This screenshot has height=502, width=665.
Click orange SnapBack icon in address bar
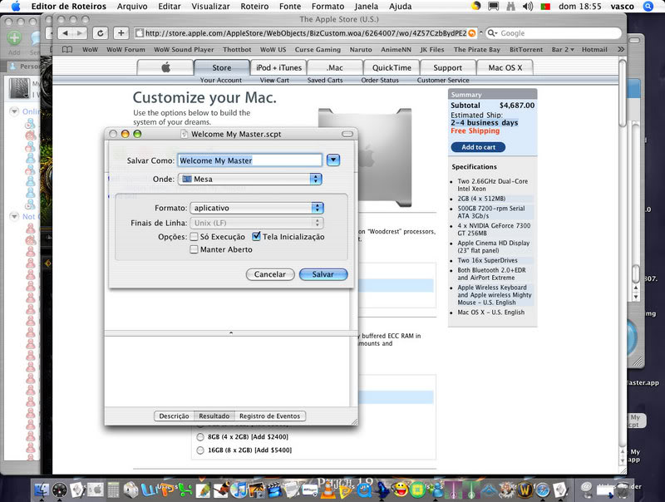point(471,33)
